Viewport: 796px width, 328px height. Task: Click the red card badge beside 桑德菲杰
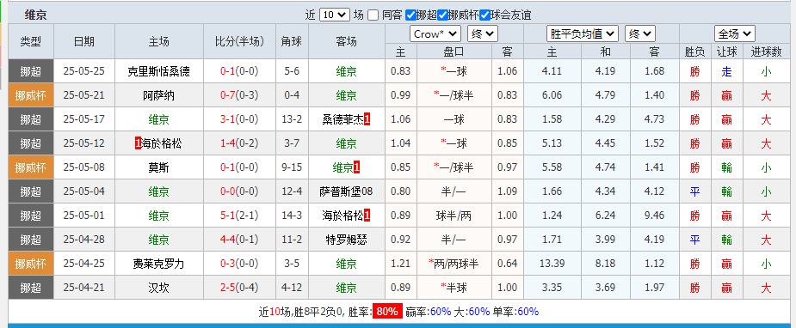click(x=367, y=119)
